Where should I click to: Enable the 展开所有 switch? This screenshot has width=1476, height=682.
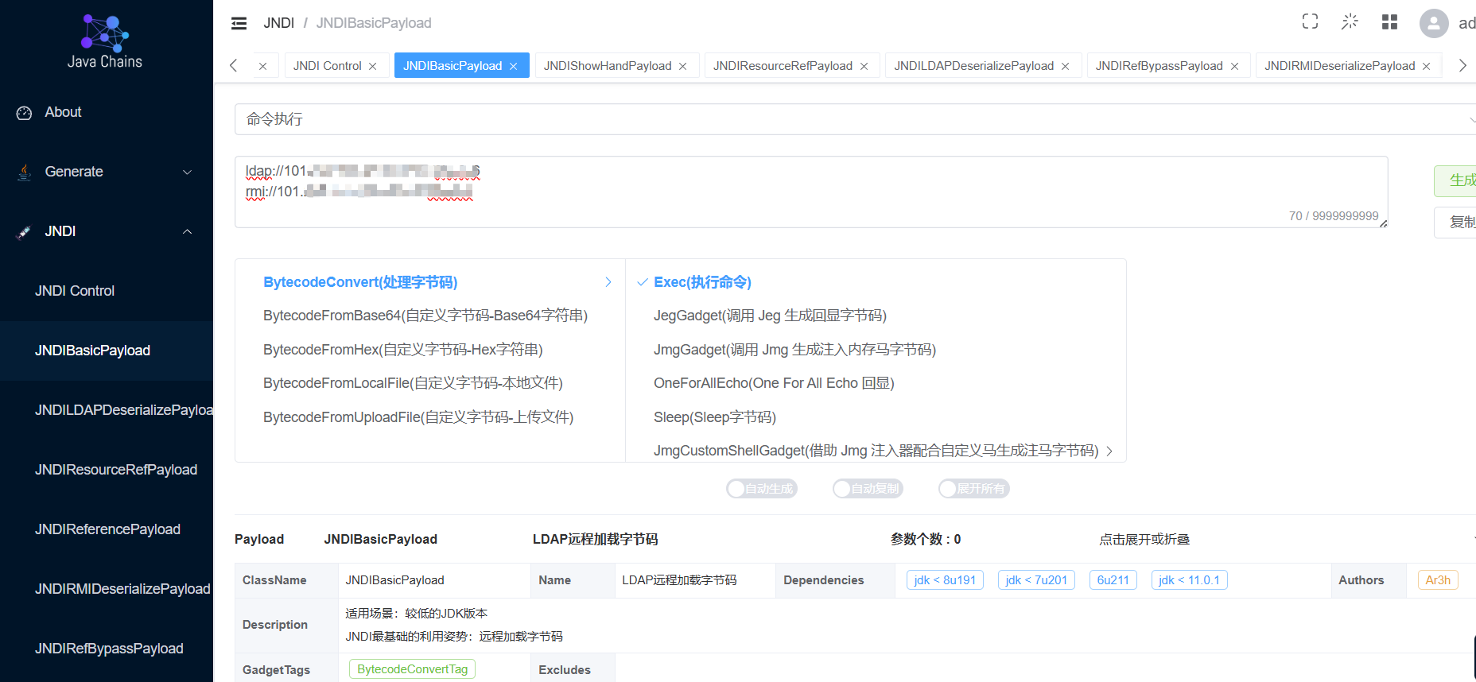974,489
